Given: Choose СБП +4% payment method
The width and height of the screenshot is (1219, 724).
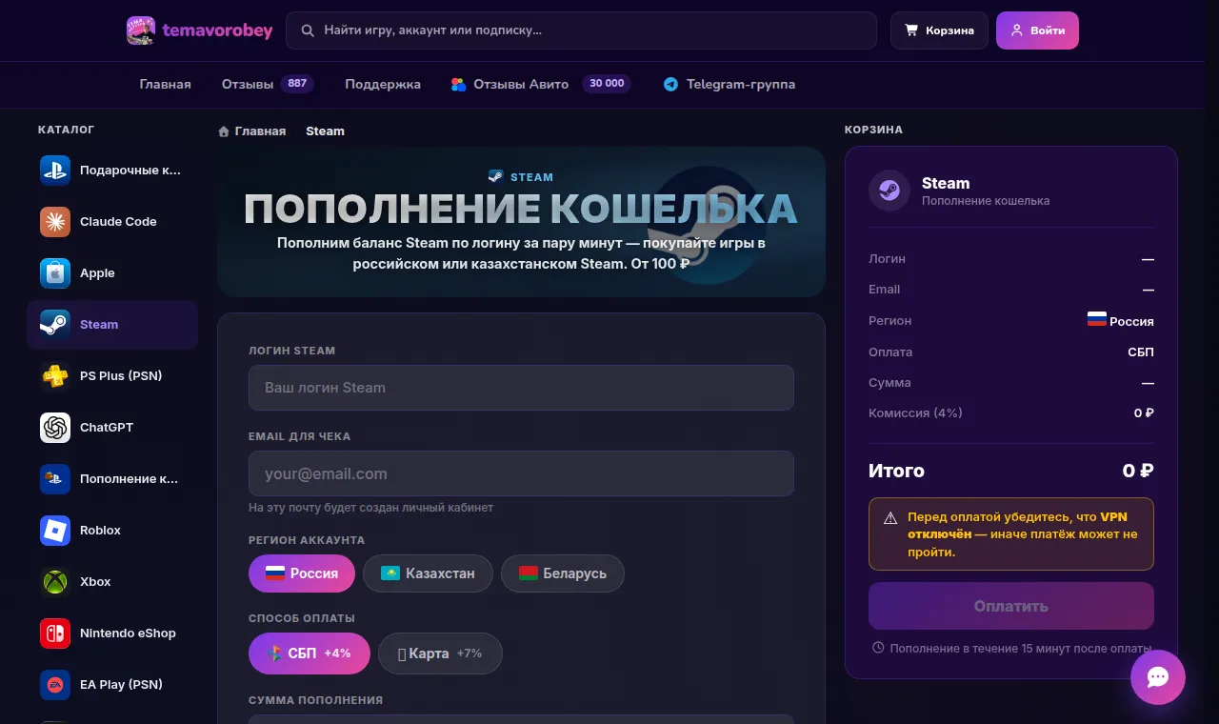Looking at the screenshot, I should point(310,654).
